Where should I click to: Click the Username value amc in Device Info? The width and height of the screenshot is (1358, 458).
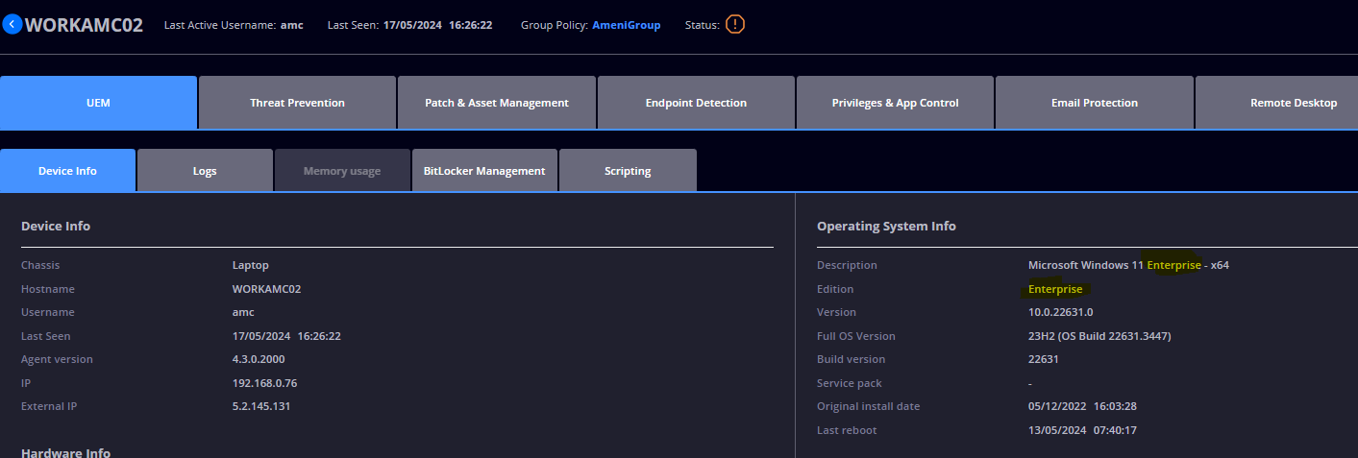point(243,312)
